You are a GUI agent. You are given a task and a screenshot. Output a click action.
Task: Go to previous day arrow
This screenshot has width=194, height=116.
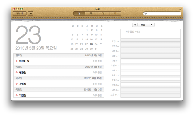[135, 25]
